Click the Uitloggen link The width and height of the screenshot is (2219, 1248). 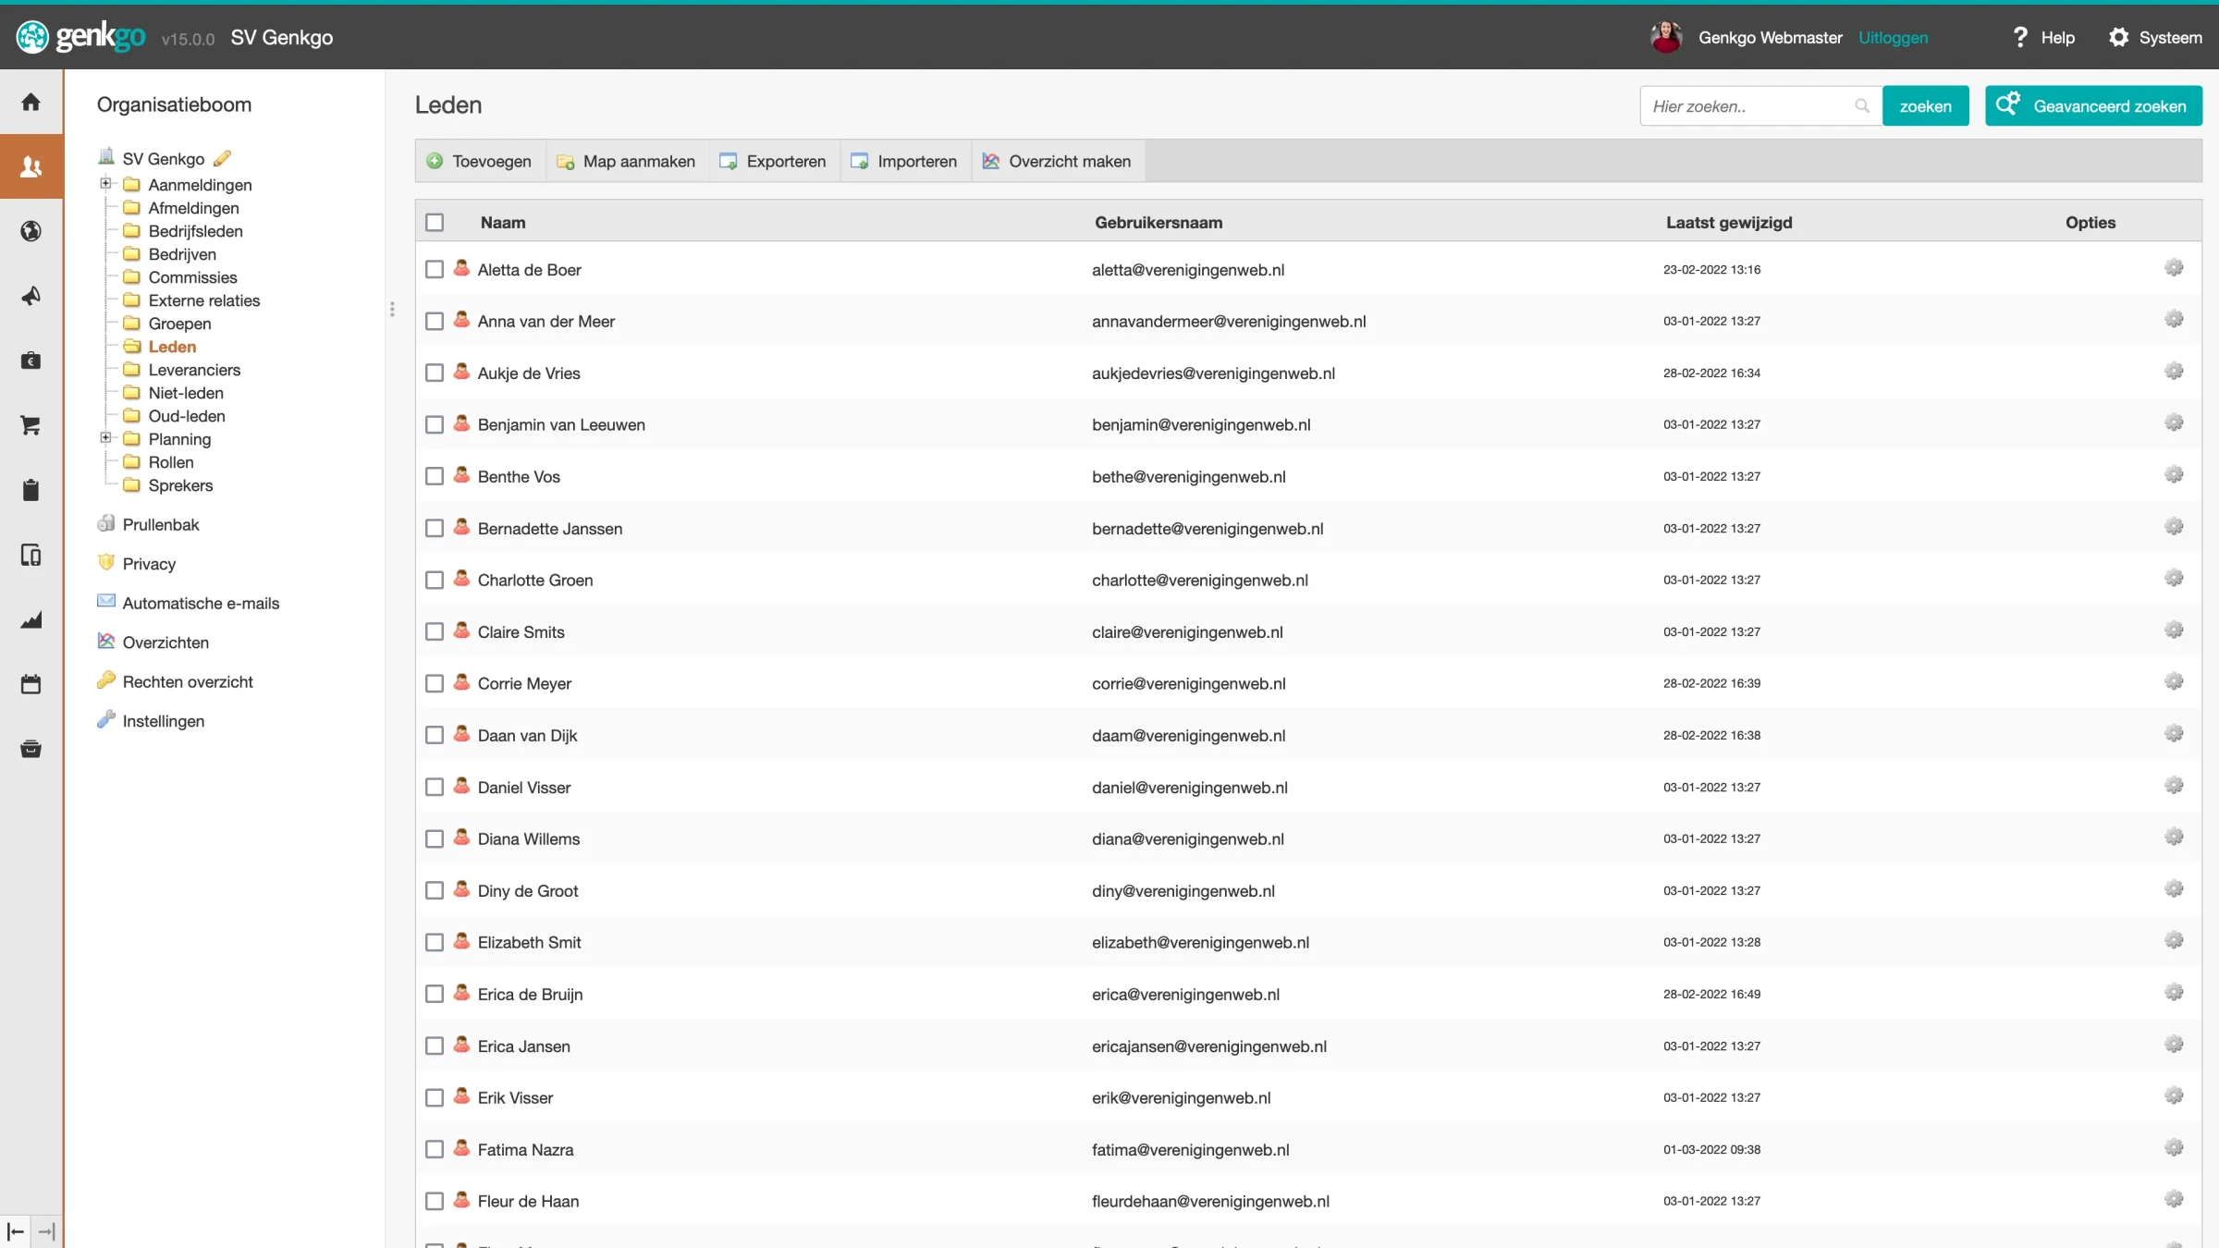1893,37
